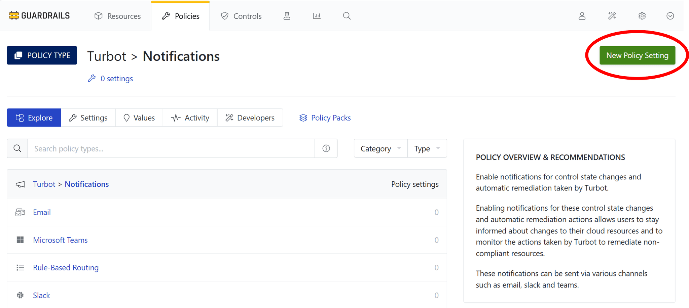The height and width of the screenshot is (308, 689).
Task: Click the magic wand quick-actions icon
Action: point(612,16)
